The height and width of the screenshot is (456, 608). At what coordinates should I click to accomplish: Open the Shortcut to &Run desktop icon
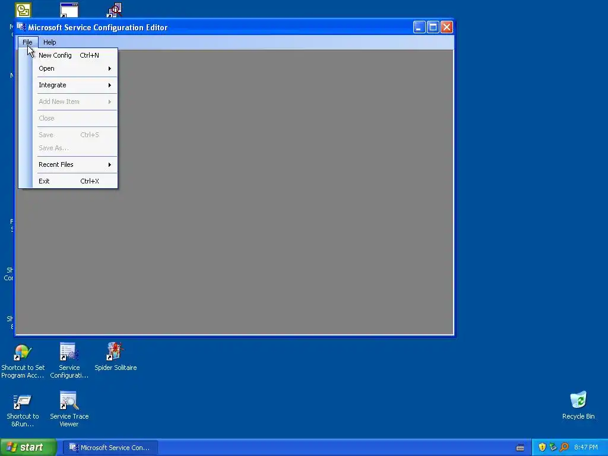pos(23,410)
